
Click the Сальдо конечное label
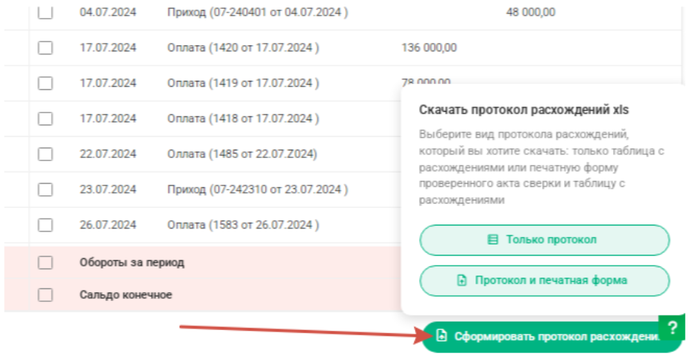pos(125,295)
